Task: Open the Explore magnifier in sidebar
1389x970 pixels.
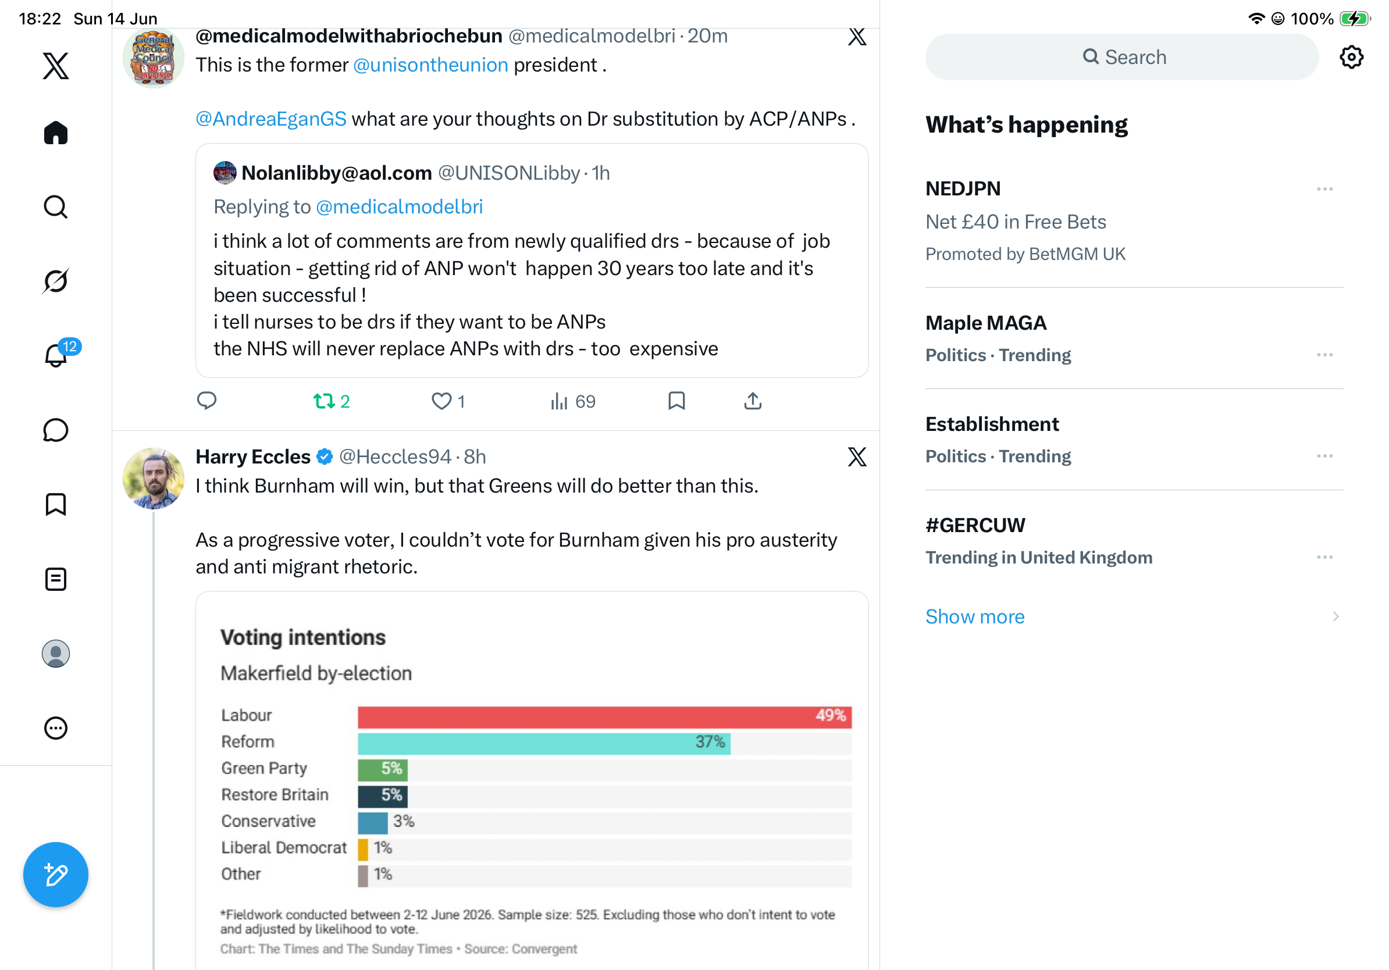Action: point(56,207)
